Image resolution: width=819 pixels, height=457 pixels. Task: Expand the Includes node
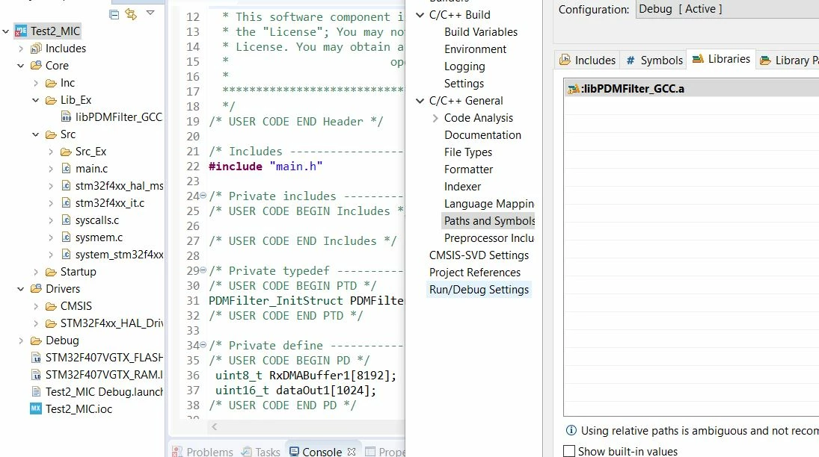(21, 49)
